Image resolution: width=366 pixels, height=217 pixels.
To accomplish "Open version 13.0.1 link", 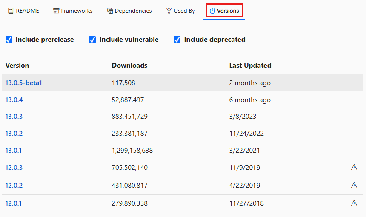I will coord(14,151).
